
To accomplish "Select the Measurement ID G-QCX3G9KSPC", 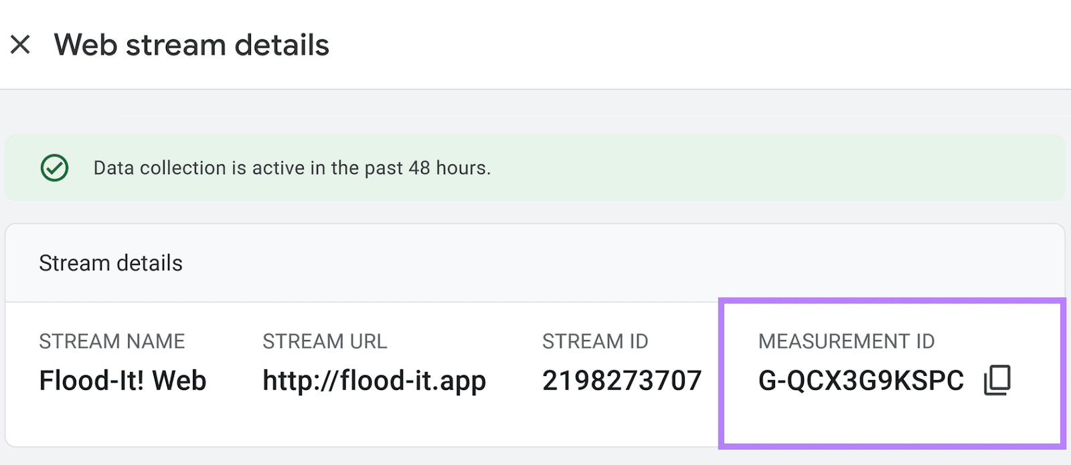I will coord(861,380).
